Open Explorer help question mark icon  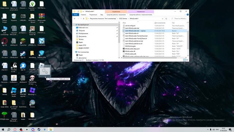pyautogui.click(x=188, y=15)
